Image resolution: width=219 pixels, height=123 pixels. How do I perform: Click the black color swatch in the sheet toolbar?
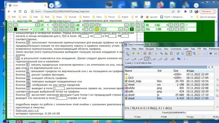(x=15, y=29)
